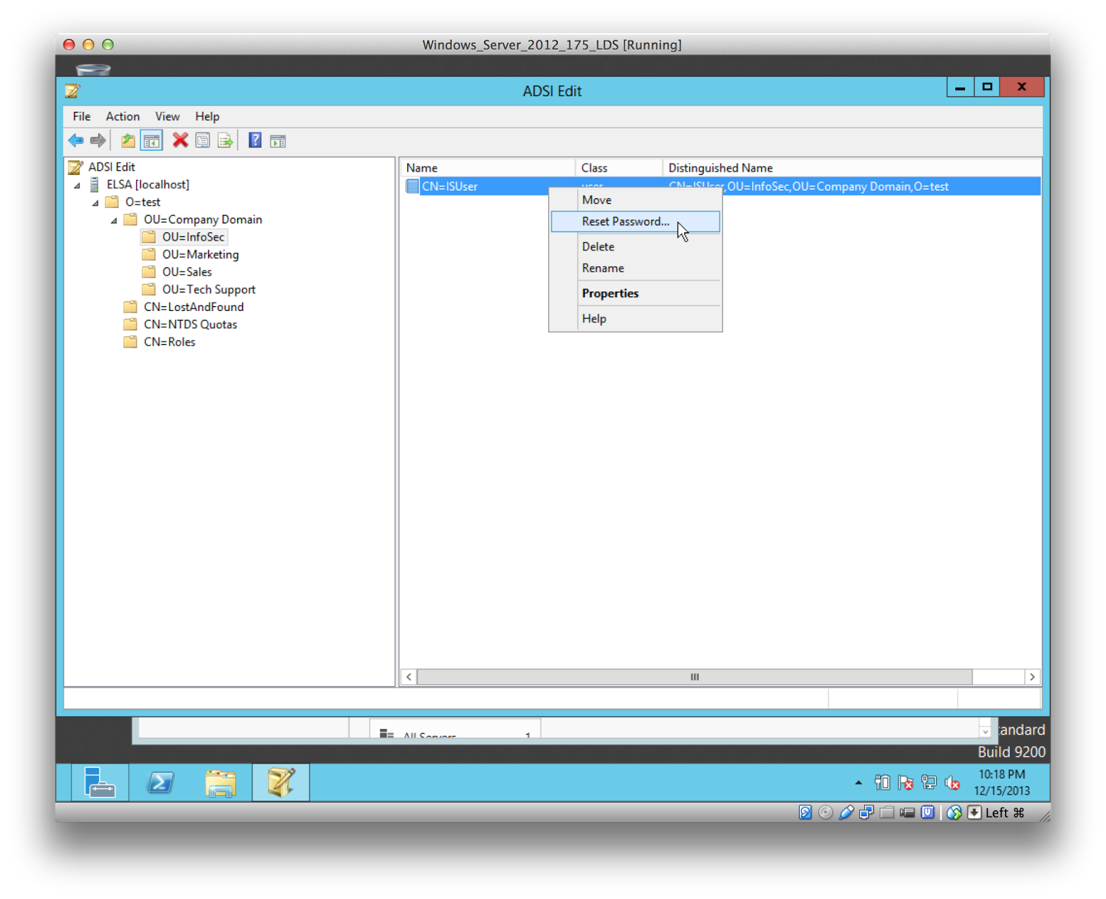The width and height of the screenshot is (1106, 899).
Task: Open the Action menu
Action: pos(122,116)
